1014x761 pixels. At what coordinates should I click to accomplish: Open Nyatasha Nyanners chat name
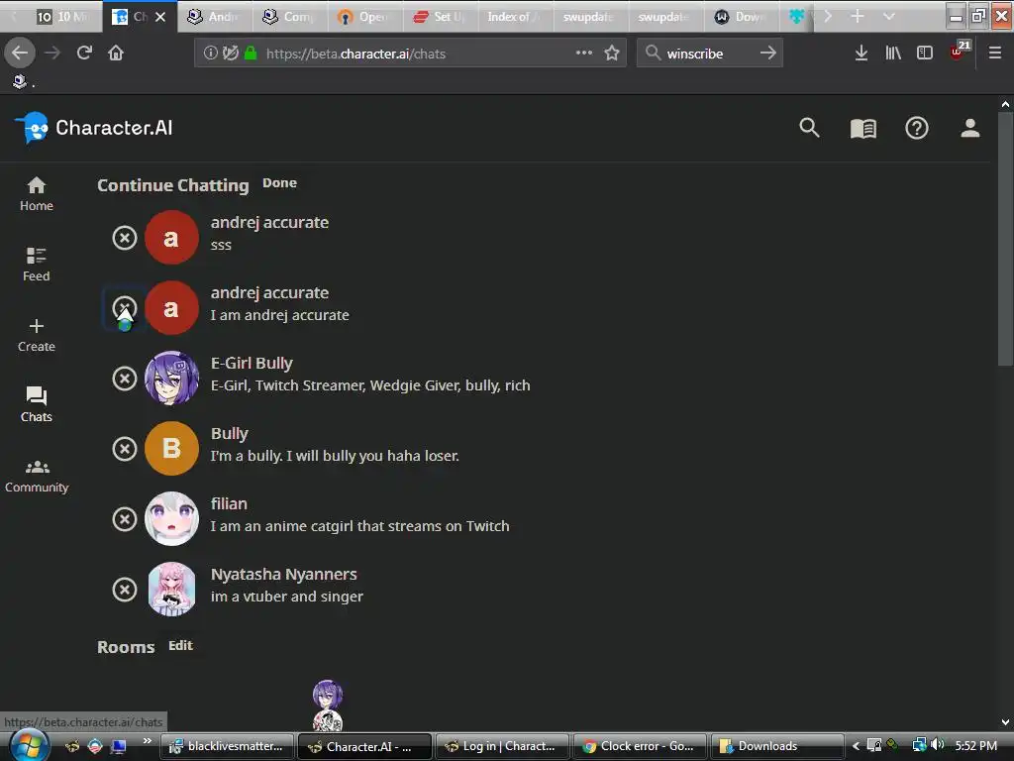pos(284,574)
